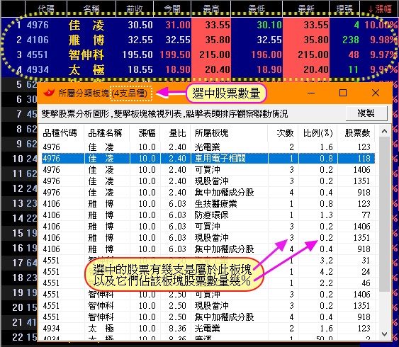Click the 代碼 main table header
Image resolution: width=399 pixels, height=347 pixels.
[x=46, y=9]
